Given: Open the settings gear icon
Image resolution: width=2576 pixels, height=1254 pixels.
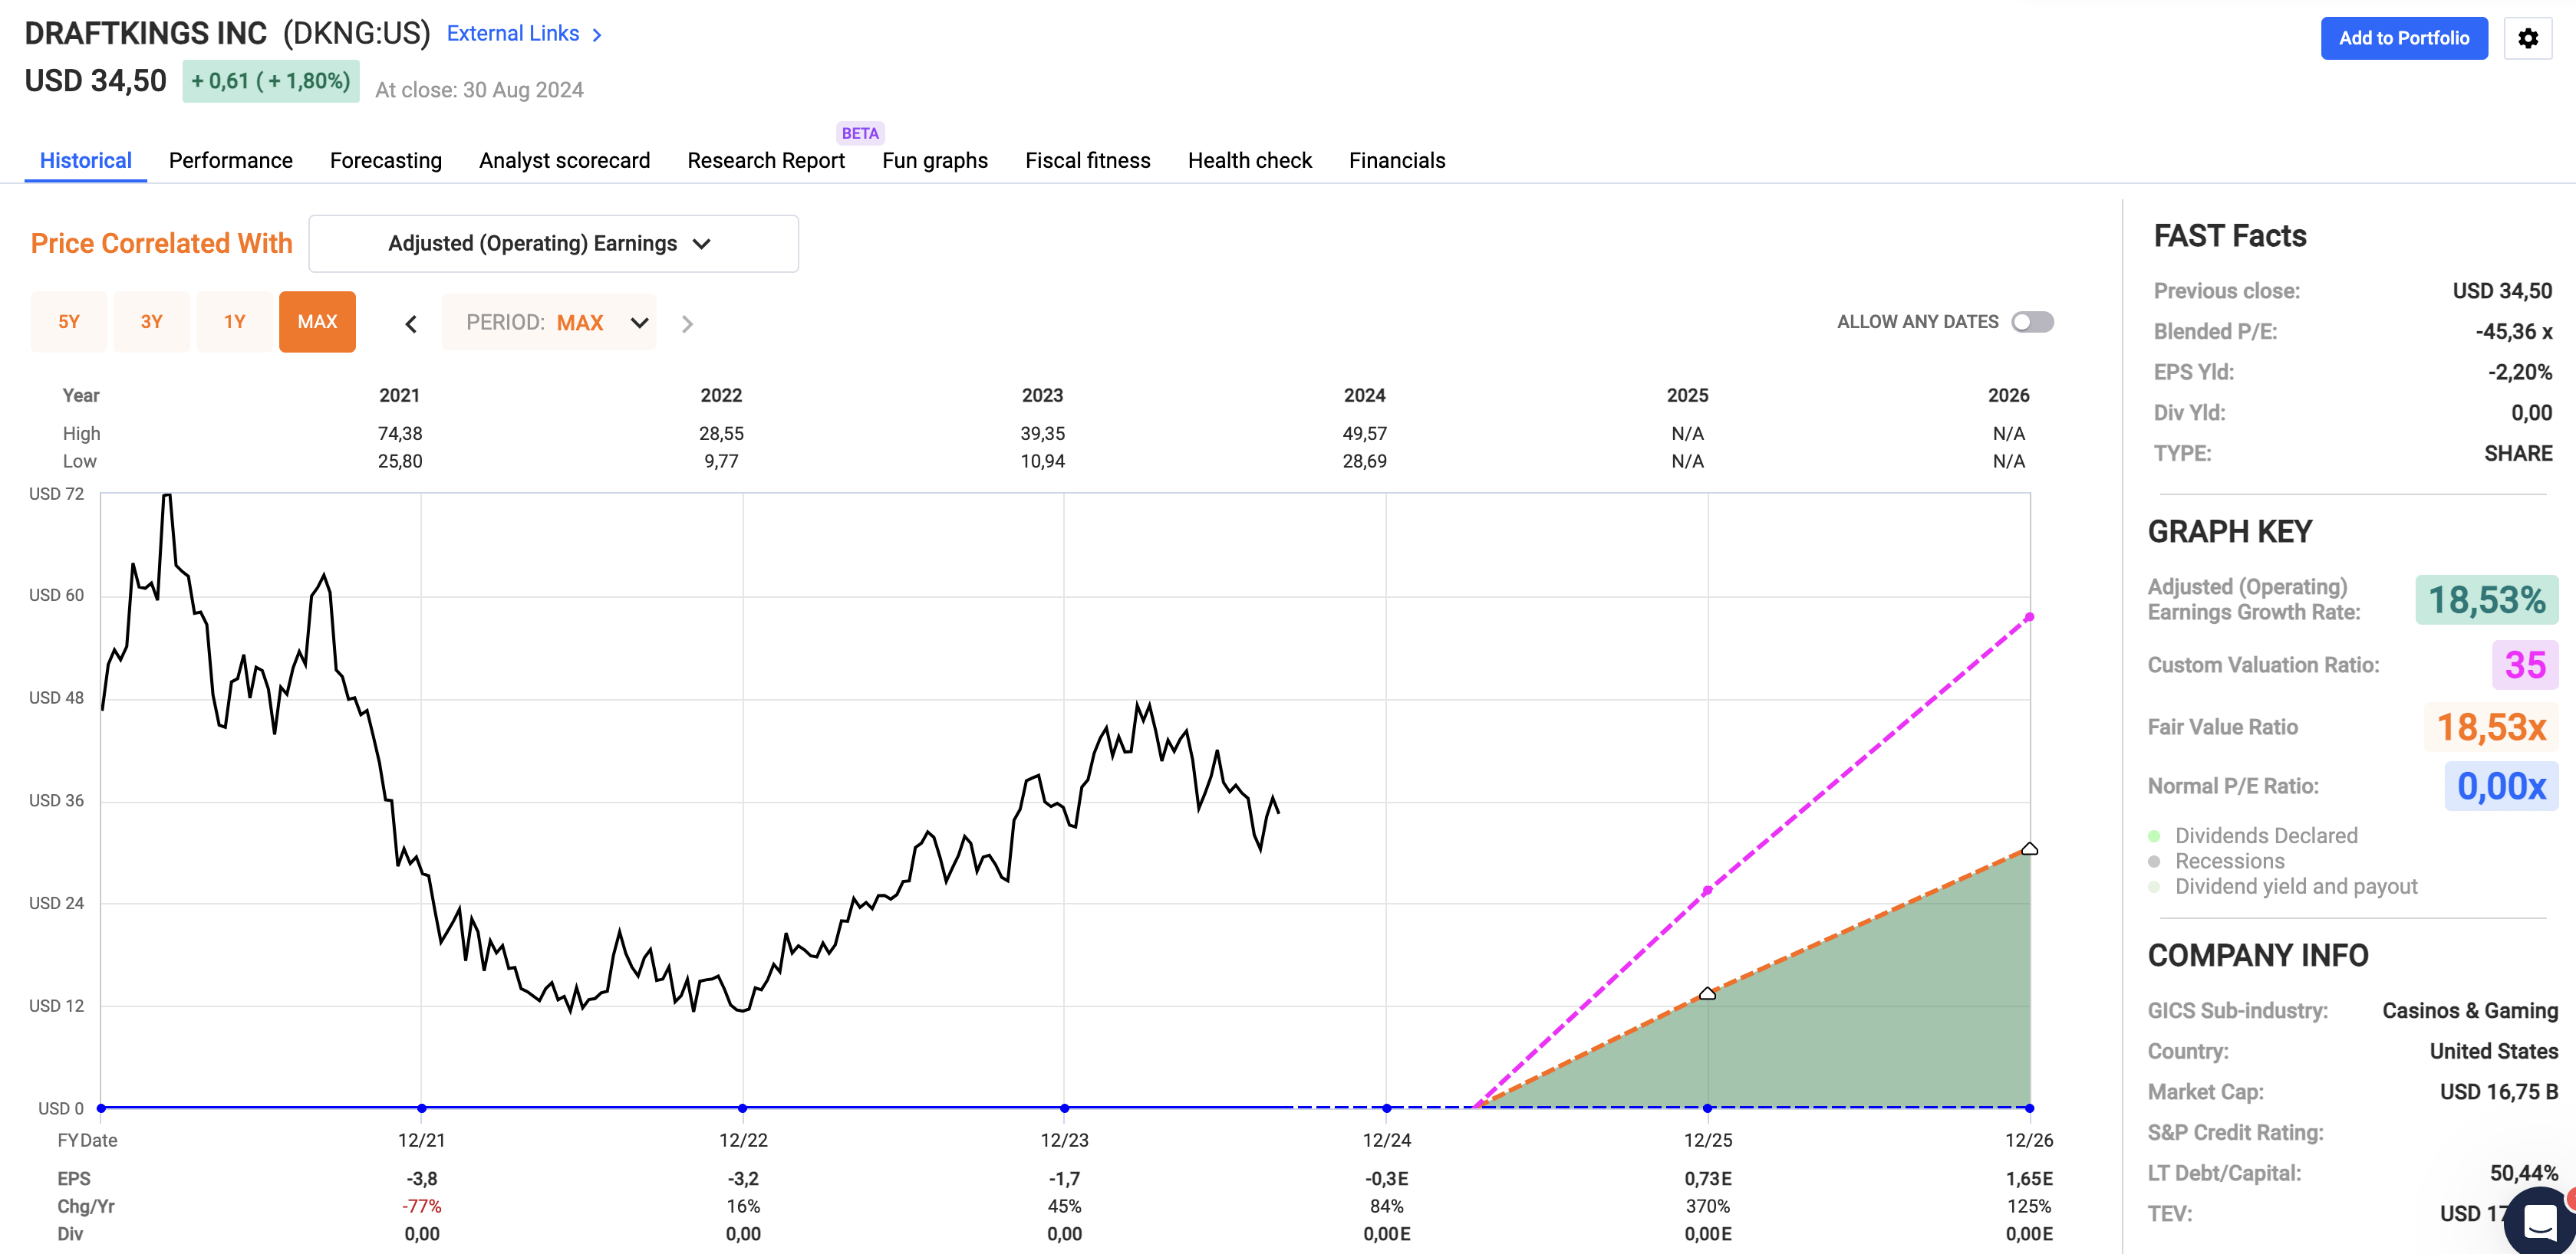Looking at the screenshot, I should point(2527,38).
